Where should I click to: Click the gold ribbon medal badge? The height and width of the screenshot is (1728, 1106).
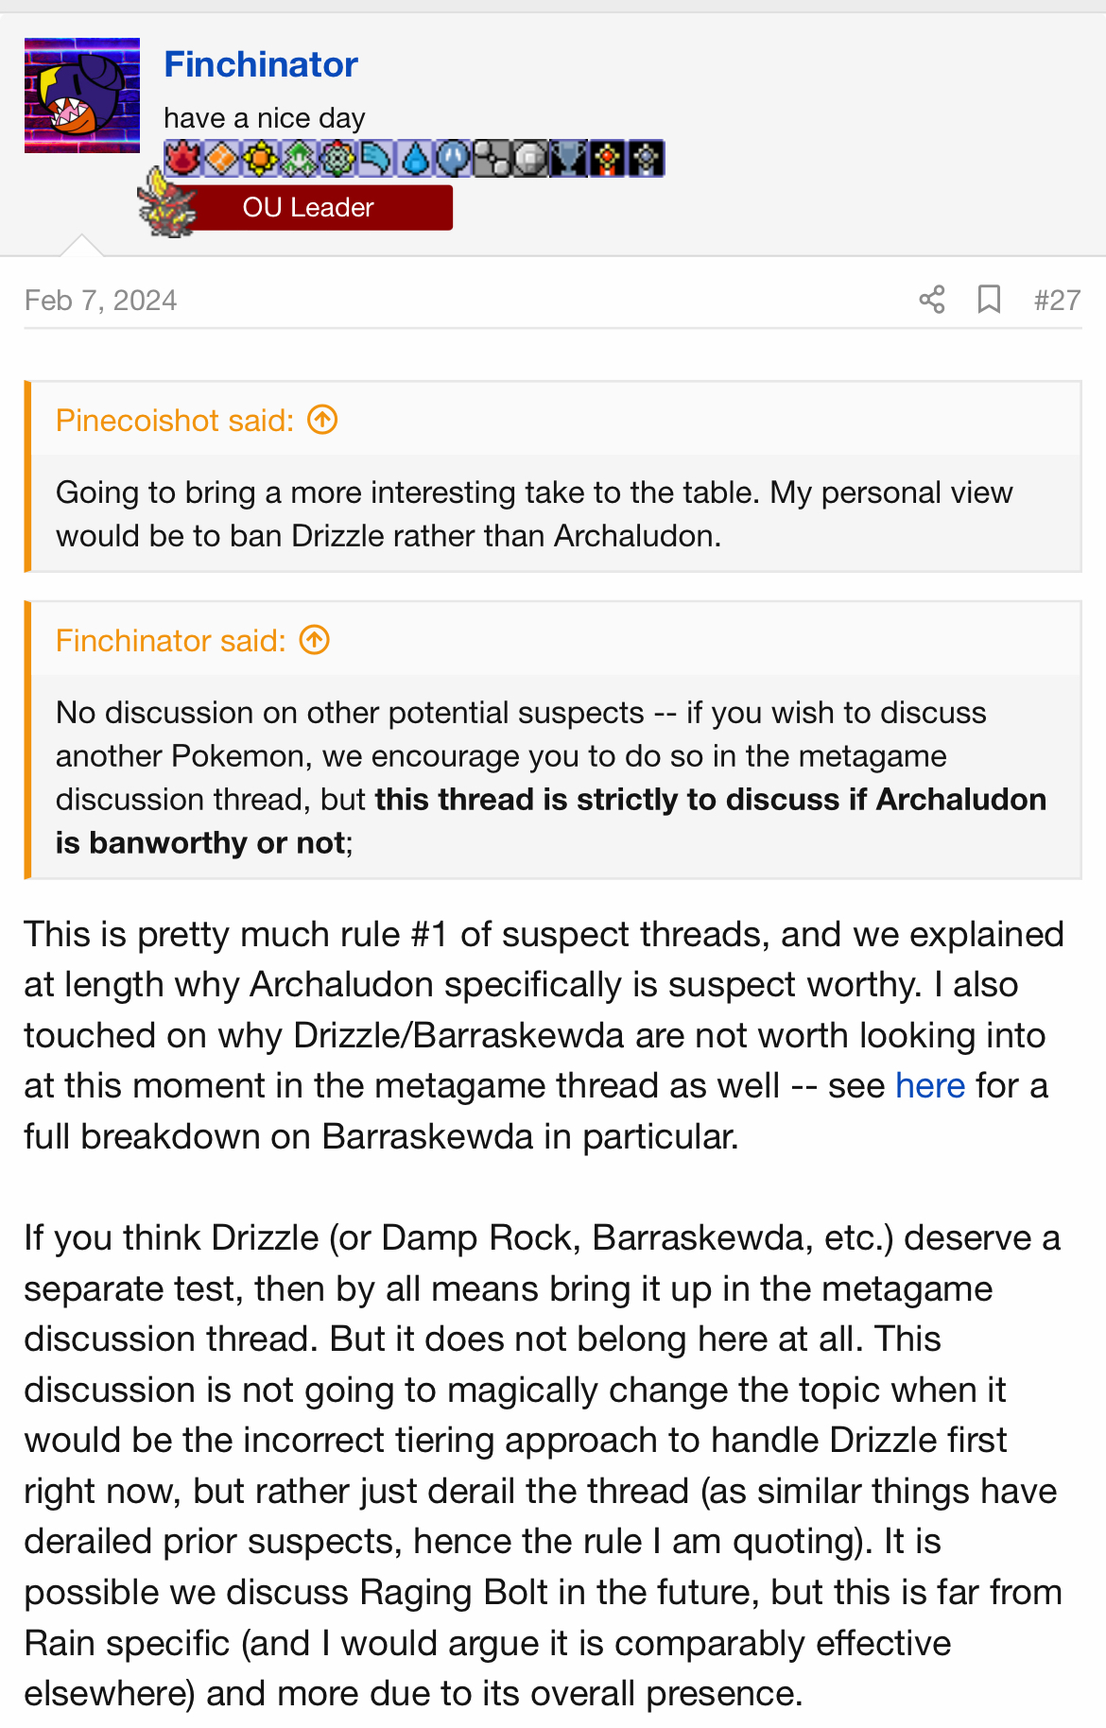(607, 158)
